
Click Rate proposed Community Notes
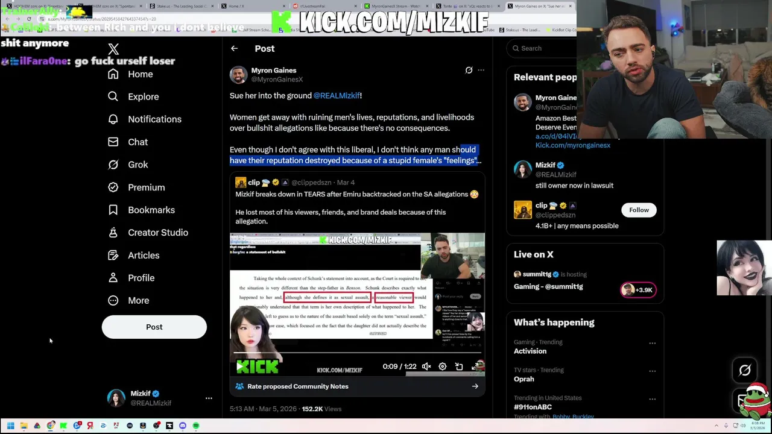coord(298,386)
